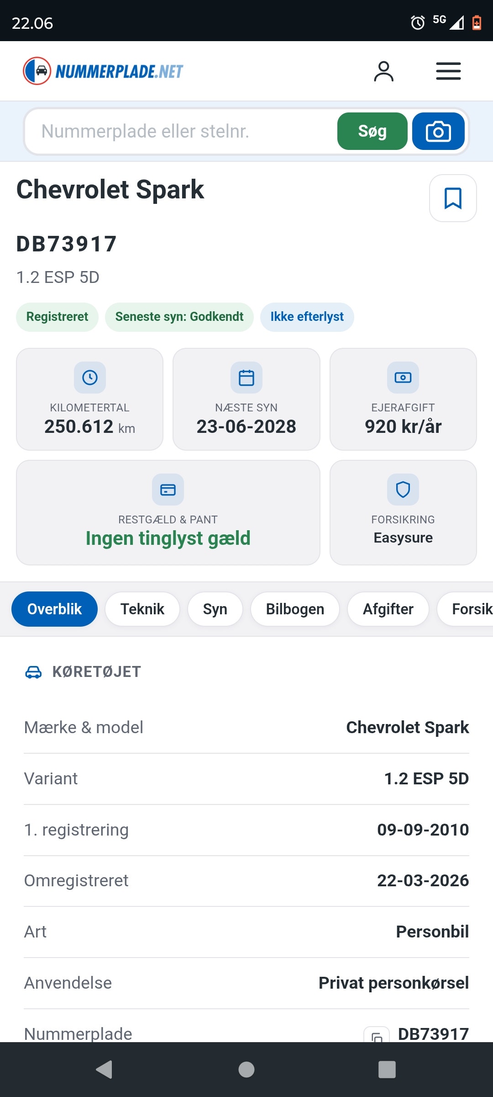Tap the clock icon in Kilometertal card
The width and height of the screenshot is (493, 1097).
point(90,378)
